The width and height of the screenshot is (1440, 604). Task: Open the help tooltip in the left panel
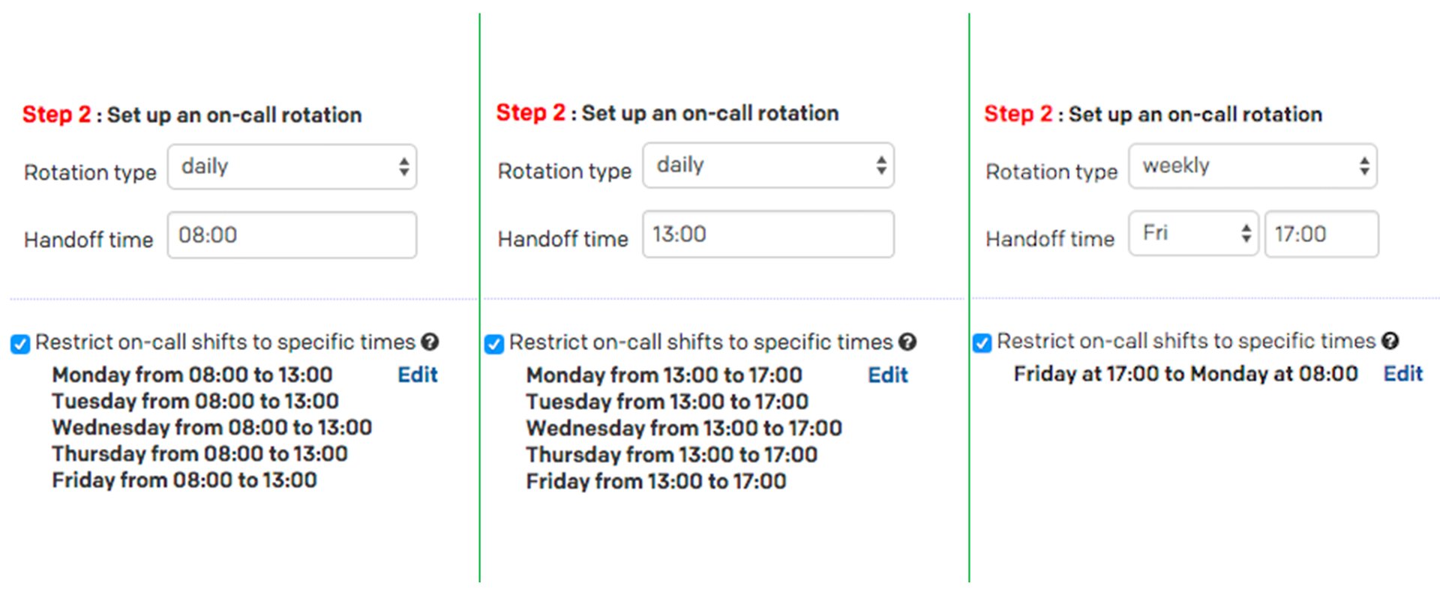(431, 342)
